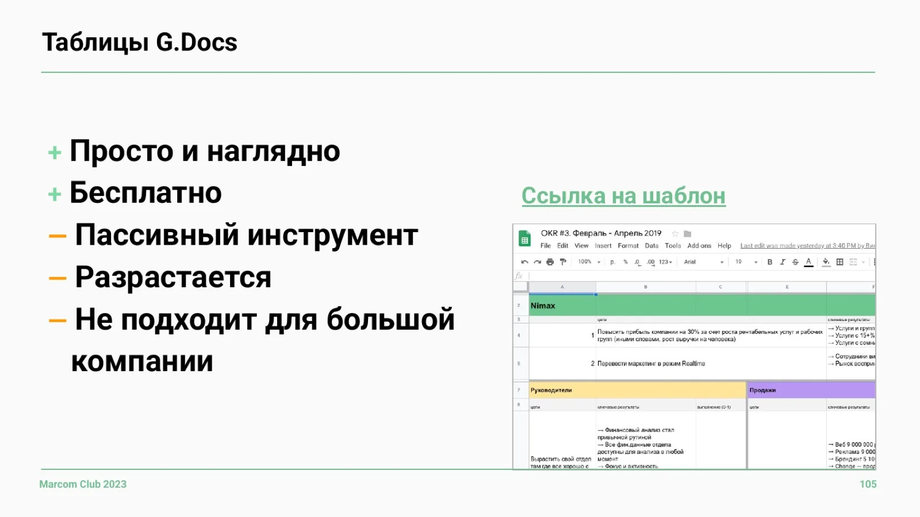Screen dimensions: 920x517
Task: Select the 'Nimax' cell
Action: (562, 306)
